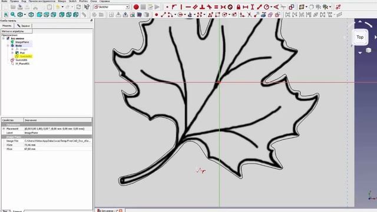Image resolution: width=377 pixels, height=212 pixels.
Task: Run macro with the play triangle icon
Action: click(x=157, y=7)
